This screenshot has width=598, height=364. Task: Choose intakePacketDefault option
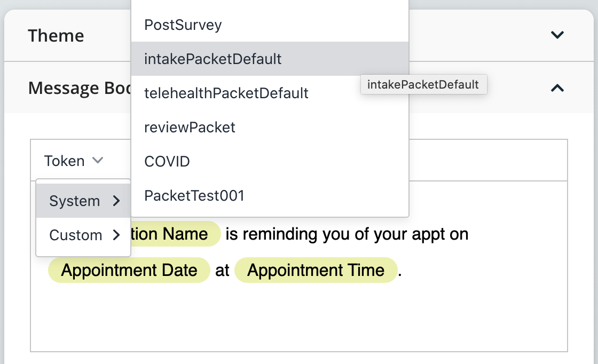pyautogui.click(x=270, y=59)
